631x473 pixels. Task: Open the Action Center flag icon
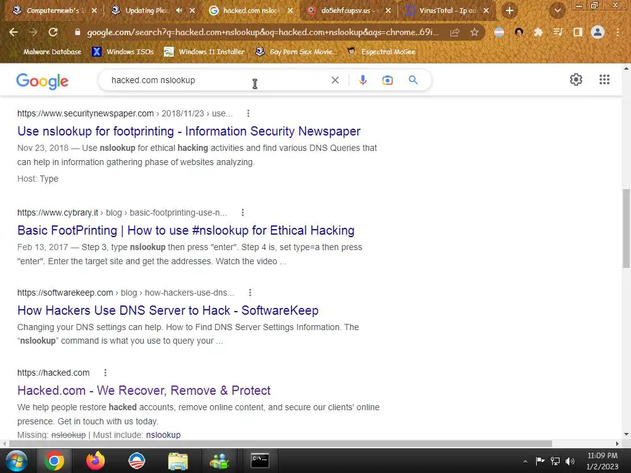(540, 461)
